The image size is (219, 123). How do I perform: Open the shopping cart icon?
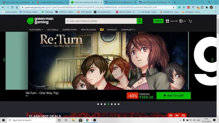(x=190, y=21)
